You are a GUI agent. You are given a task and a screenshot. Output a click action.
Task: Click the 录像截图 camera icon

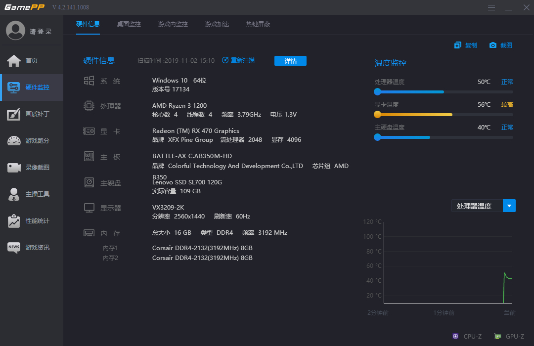[14, 168]
